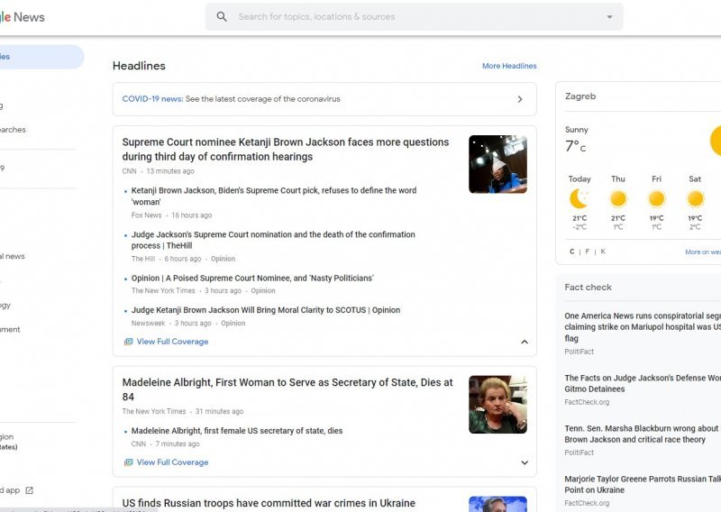The image size is (721, 512).
Task: Open the search options dropdown arrow
Action: pyautogui.click(x=609, y=17)
